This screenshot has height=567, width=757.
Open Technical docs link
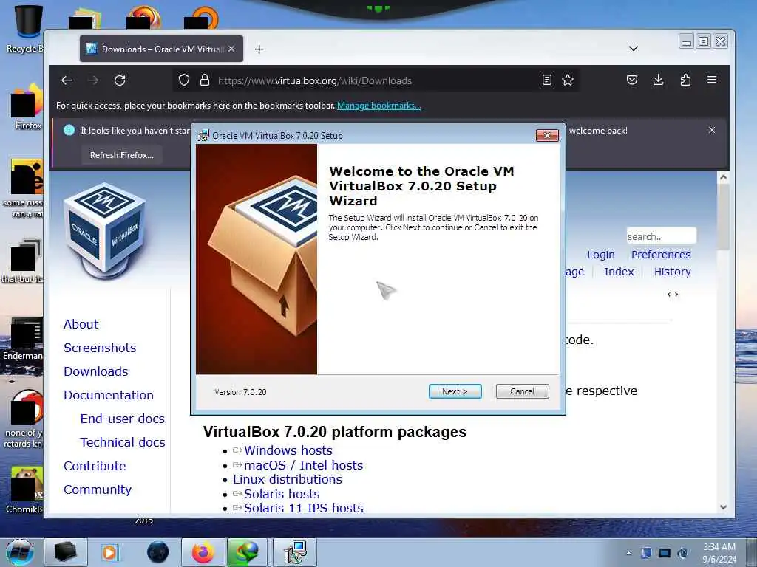(x=123, y=442)
